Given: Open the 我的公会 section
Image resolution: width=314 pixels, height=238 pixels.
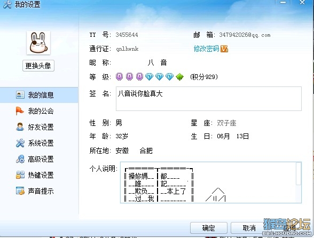Looking at the screenshot, I should 39,111.
